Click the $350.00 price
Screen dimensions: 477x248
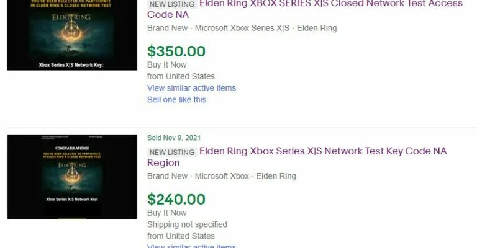point(176,51)
